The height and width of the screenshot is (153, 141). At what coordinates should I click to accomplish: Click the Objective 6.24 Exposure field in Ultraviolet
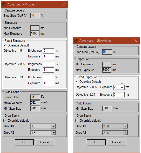tap(119, 95)
